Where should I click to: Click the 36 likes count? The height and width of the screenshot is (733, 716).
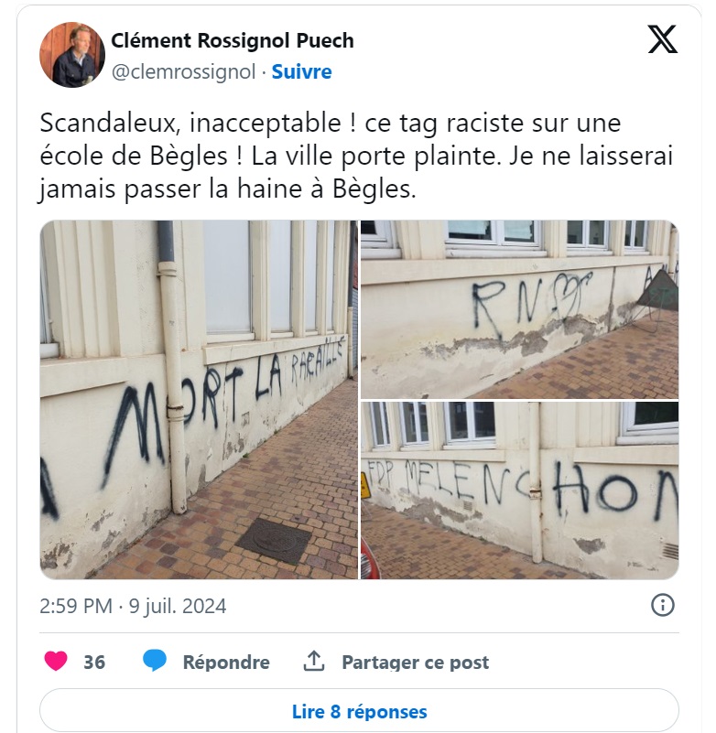point(94,662)
